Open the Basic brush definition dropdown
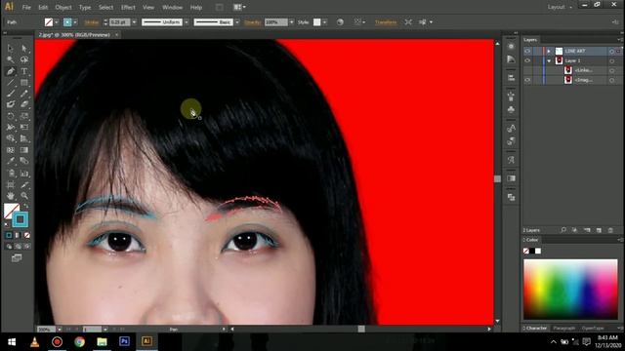The image size is (625, 351). point(237,22)
